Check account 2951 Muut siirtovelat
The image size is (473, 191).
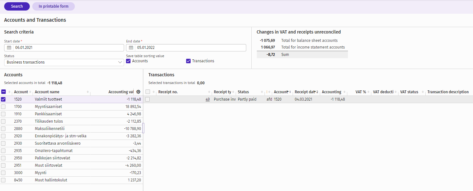pyautogui.click(x=3, y=165)
